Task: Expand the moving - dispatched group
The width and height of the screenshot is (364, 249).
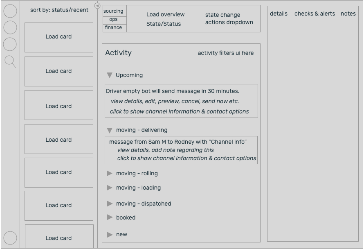Action: pyautogui.click(x=110, y=204)
